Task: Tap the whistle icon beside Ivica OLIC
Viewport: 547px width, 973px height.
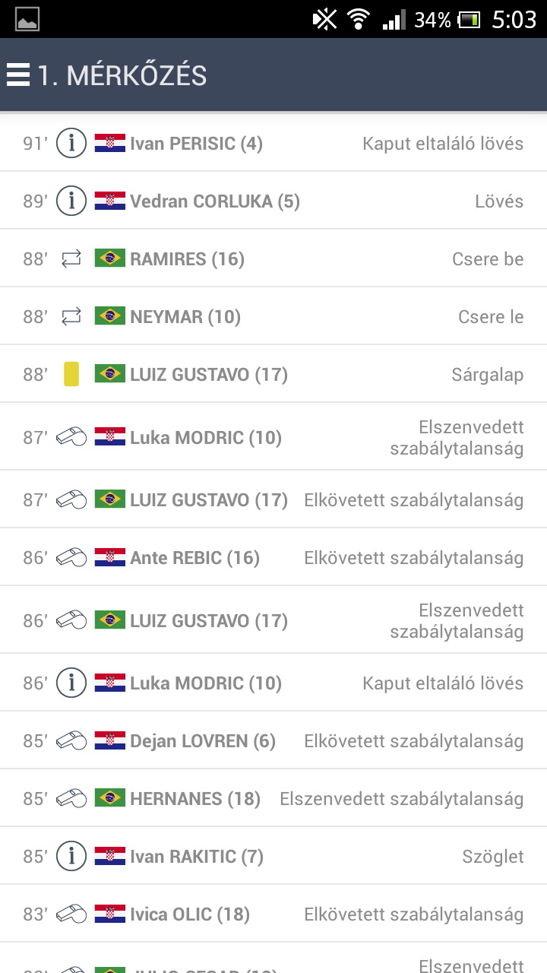Action: click(71, 914)
